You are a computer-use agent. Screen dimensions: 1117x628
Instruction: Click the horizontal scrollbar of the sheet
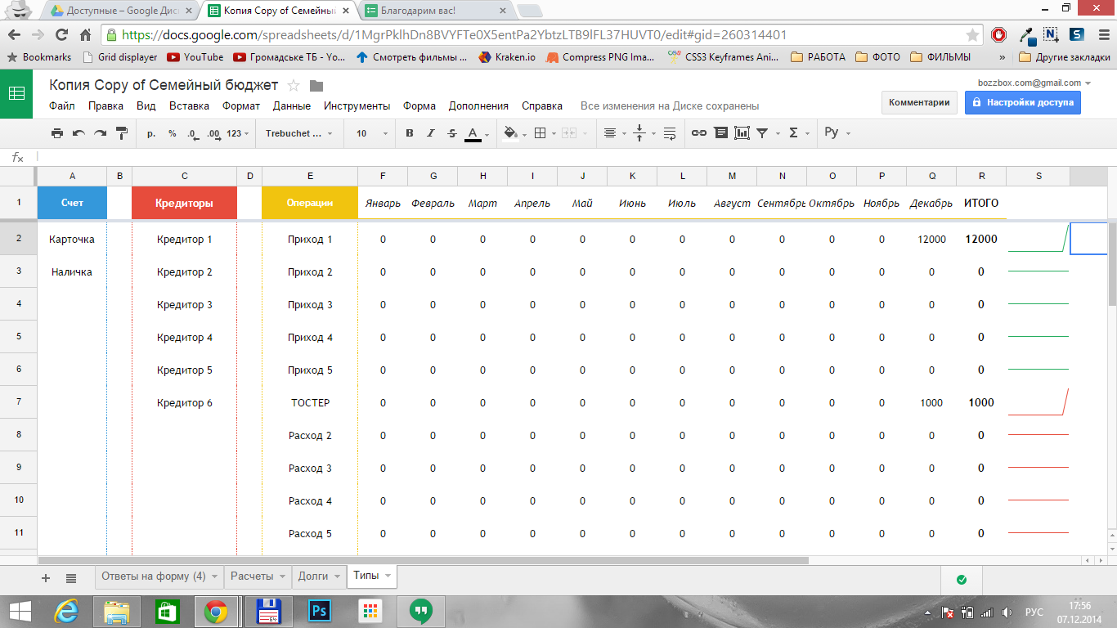click(x=424, y=561)
